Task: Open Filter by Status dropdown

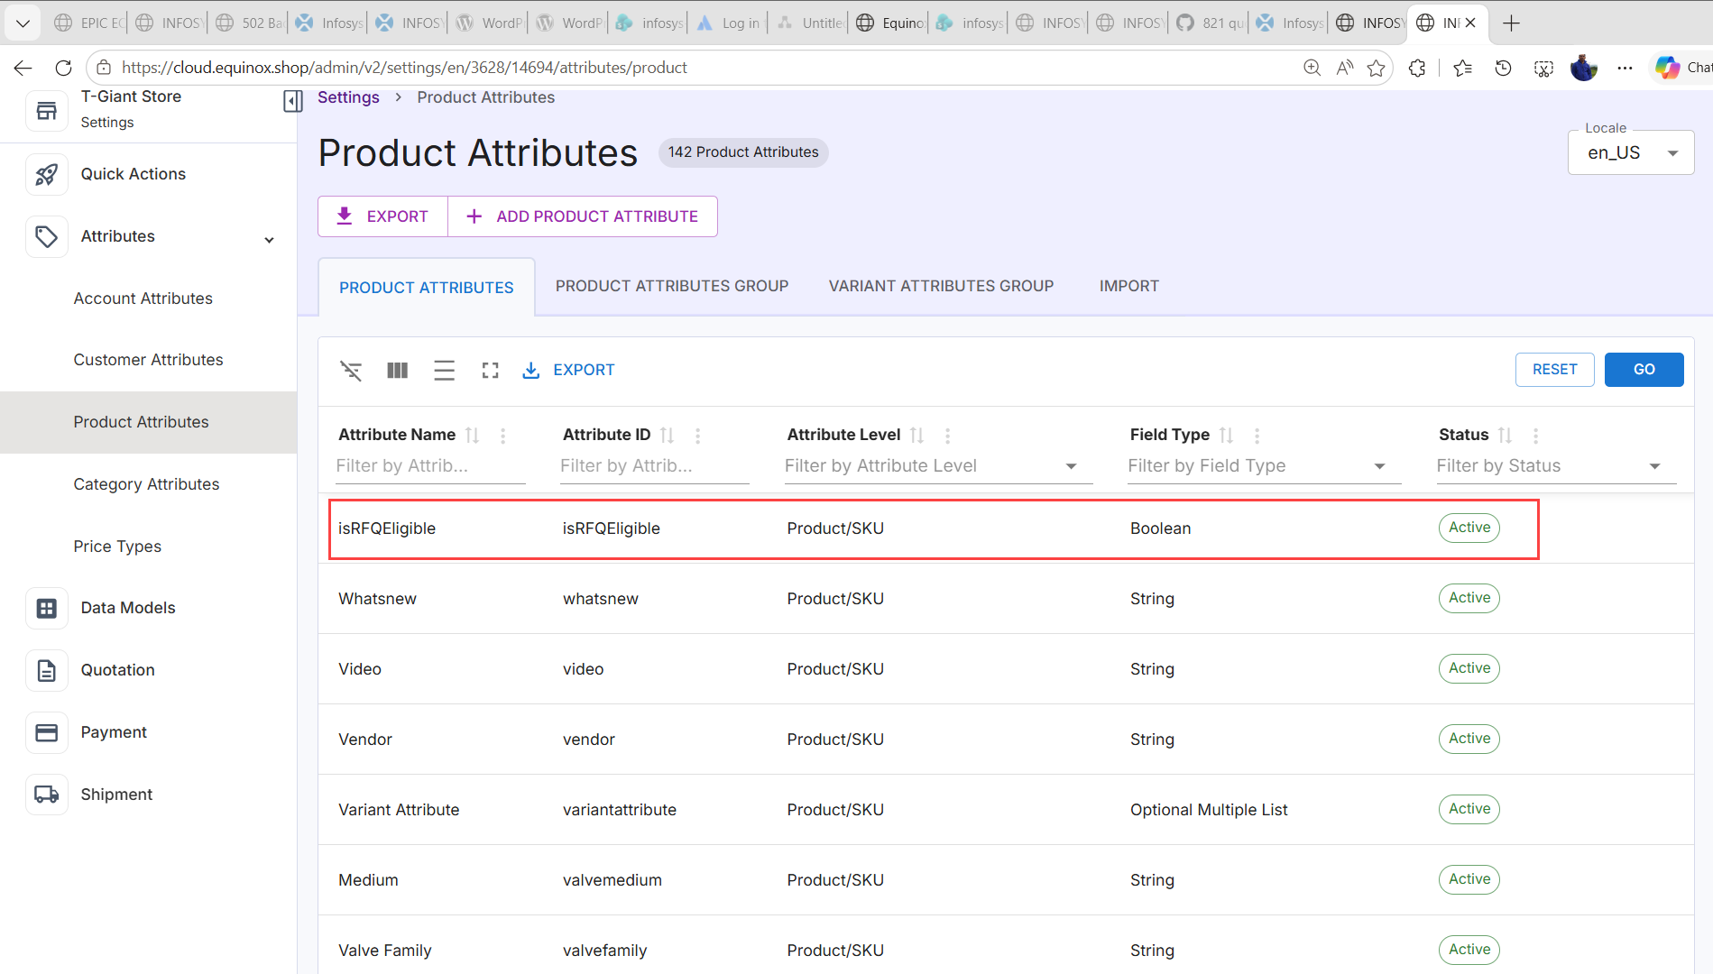Action: [1556, 466]
